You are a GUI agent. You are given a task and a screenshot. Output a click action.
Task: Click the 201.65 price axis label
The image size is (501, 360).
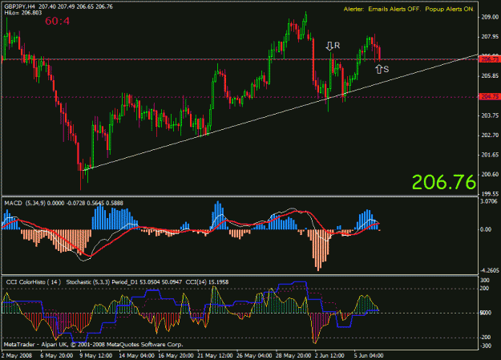tap(490, 155)
